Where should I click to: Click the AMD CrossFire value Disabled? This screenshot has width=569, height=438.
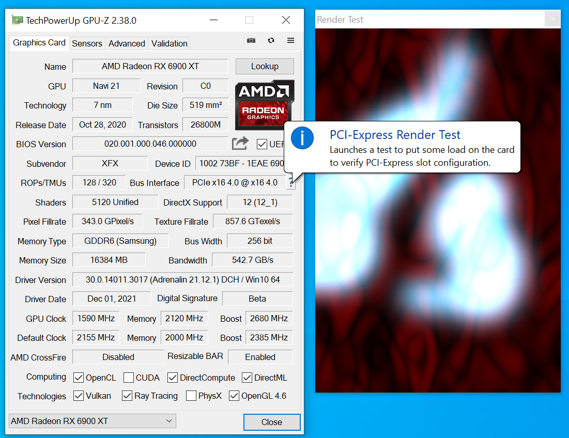click(118, 357)
